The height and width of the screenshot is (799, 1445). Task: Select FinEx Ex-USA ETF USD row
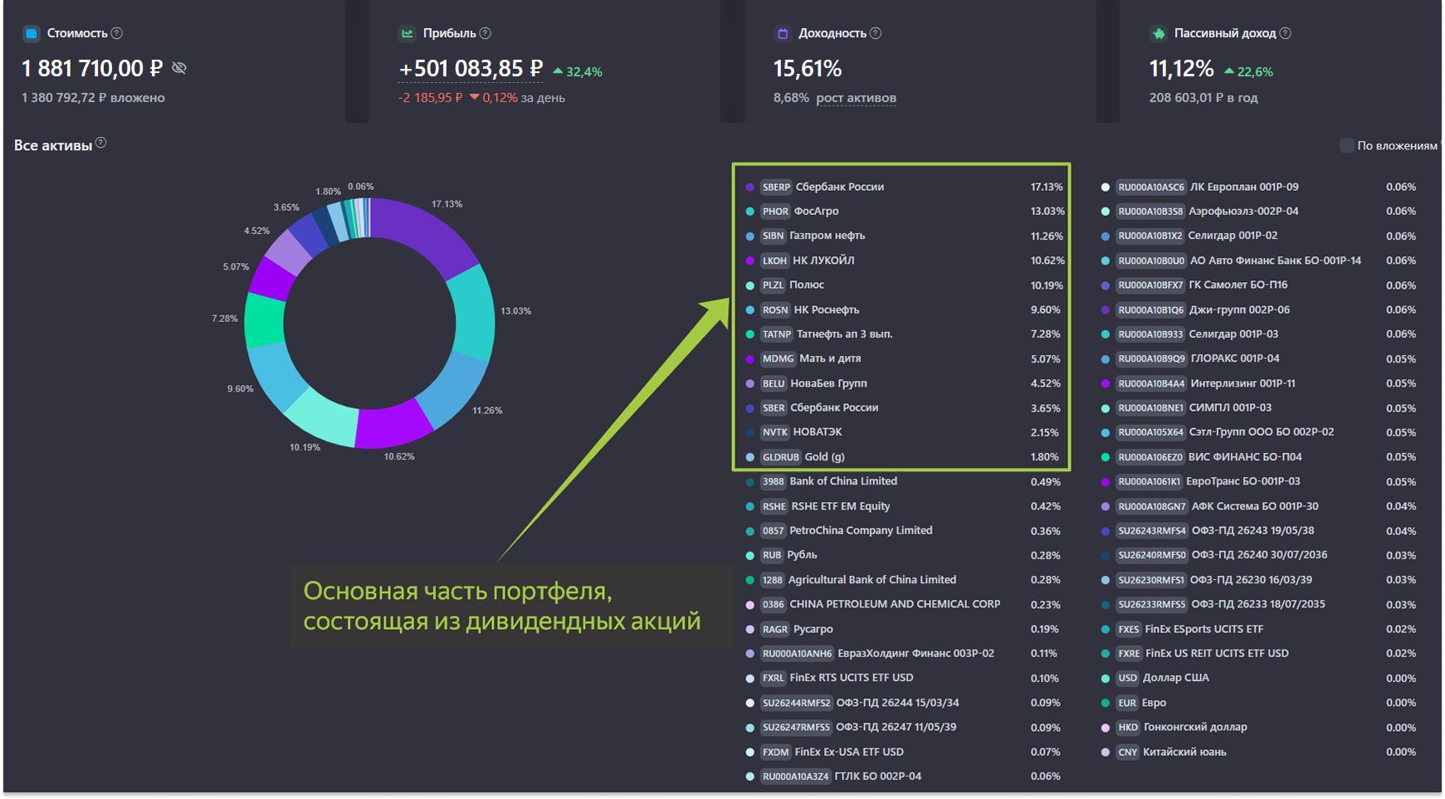point(903,753)
